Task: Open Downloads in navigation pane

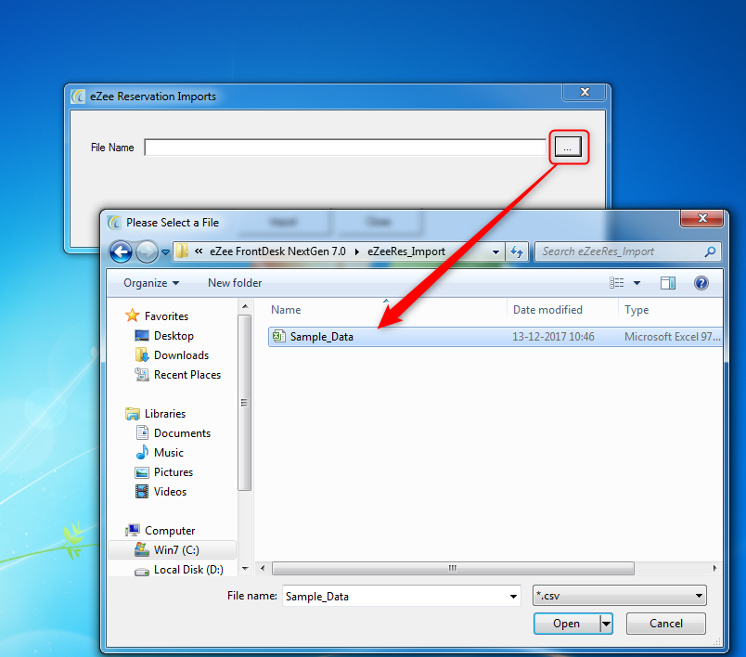Action: coord(181,355)
